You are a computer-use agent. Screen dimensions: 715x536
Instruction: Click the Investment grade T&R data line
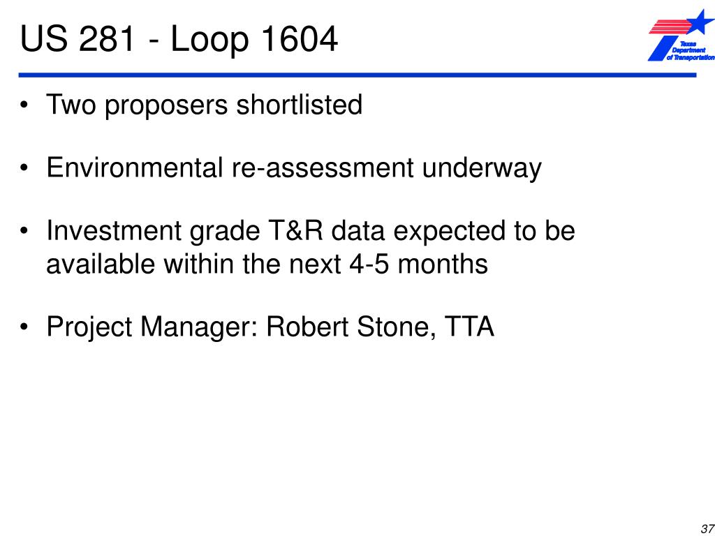tap(311, 230)
